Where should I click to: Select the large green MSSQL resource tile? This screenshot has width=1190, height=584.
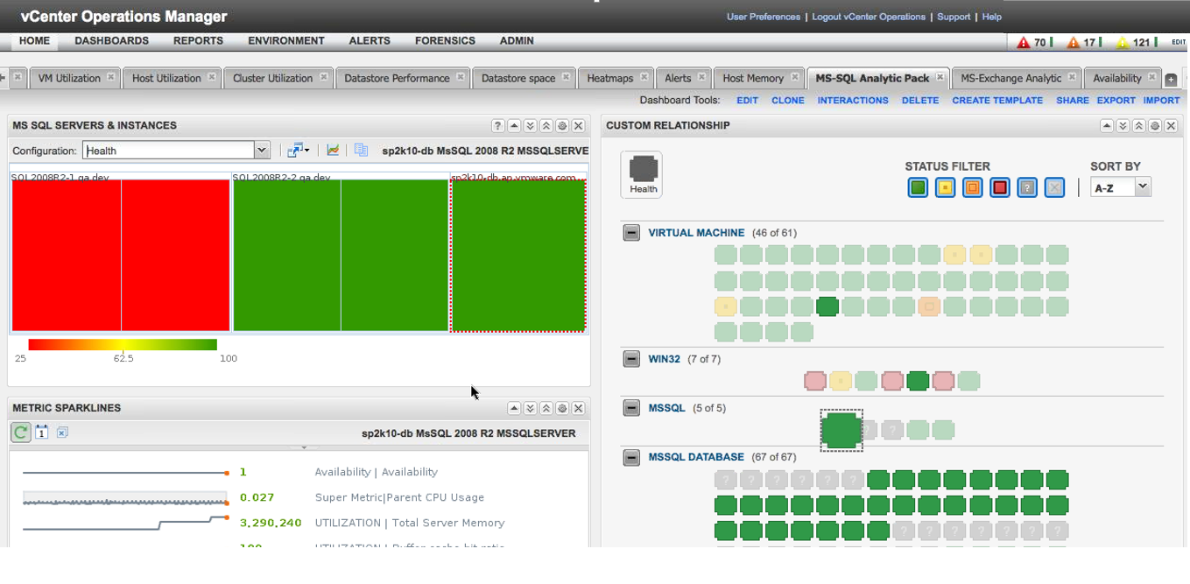pyautogui.click(x=841, y=430)
